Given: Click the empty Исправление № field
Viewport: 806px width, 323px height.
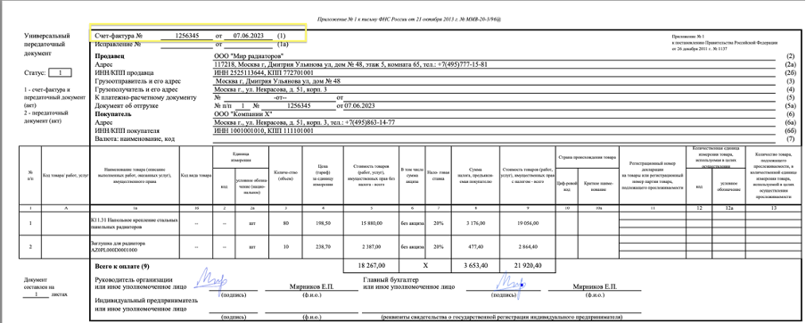Looking at the screenshot, I should pos(186,45).
